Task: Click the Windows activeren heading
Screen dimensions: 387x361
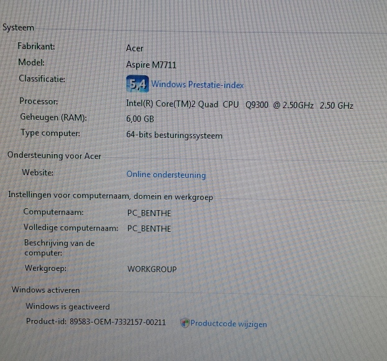Action: coord(46,290)
